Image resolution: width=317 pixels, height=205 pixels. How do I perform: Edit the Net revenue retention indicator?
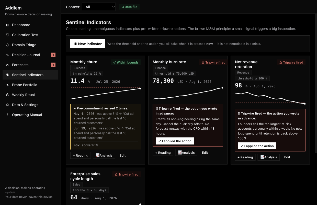tap(287, 157)
